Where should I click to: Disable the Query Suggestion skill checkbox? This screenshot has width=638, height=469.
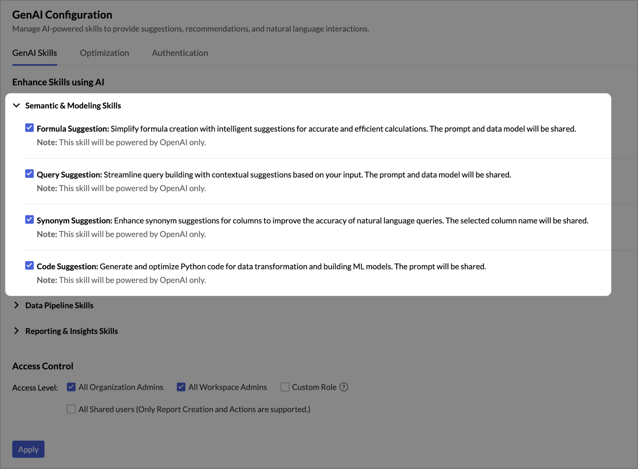click(29, 174)
